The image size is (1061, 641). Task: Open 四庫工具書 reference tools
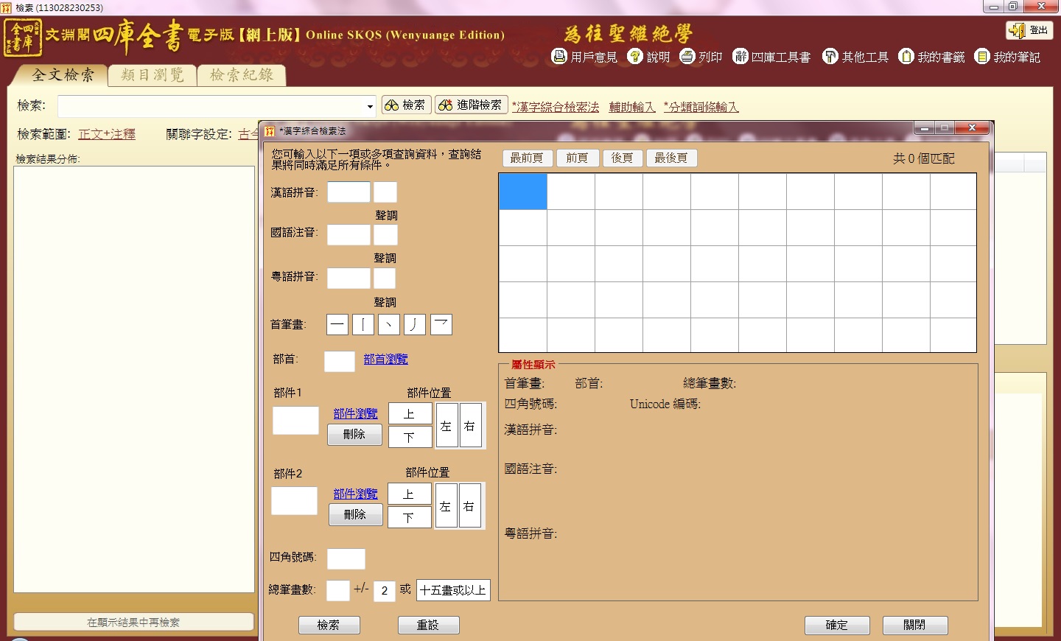point(740,57)
